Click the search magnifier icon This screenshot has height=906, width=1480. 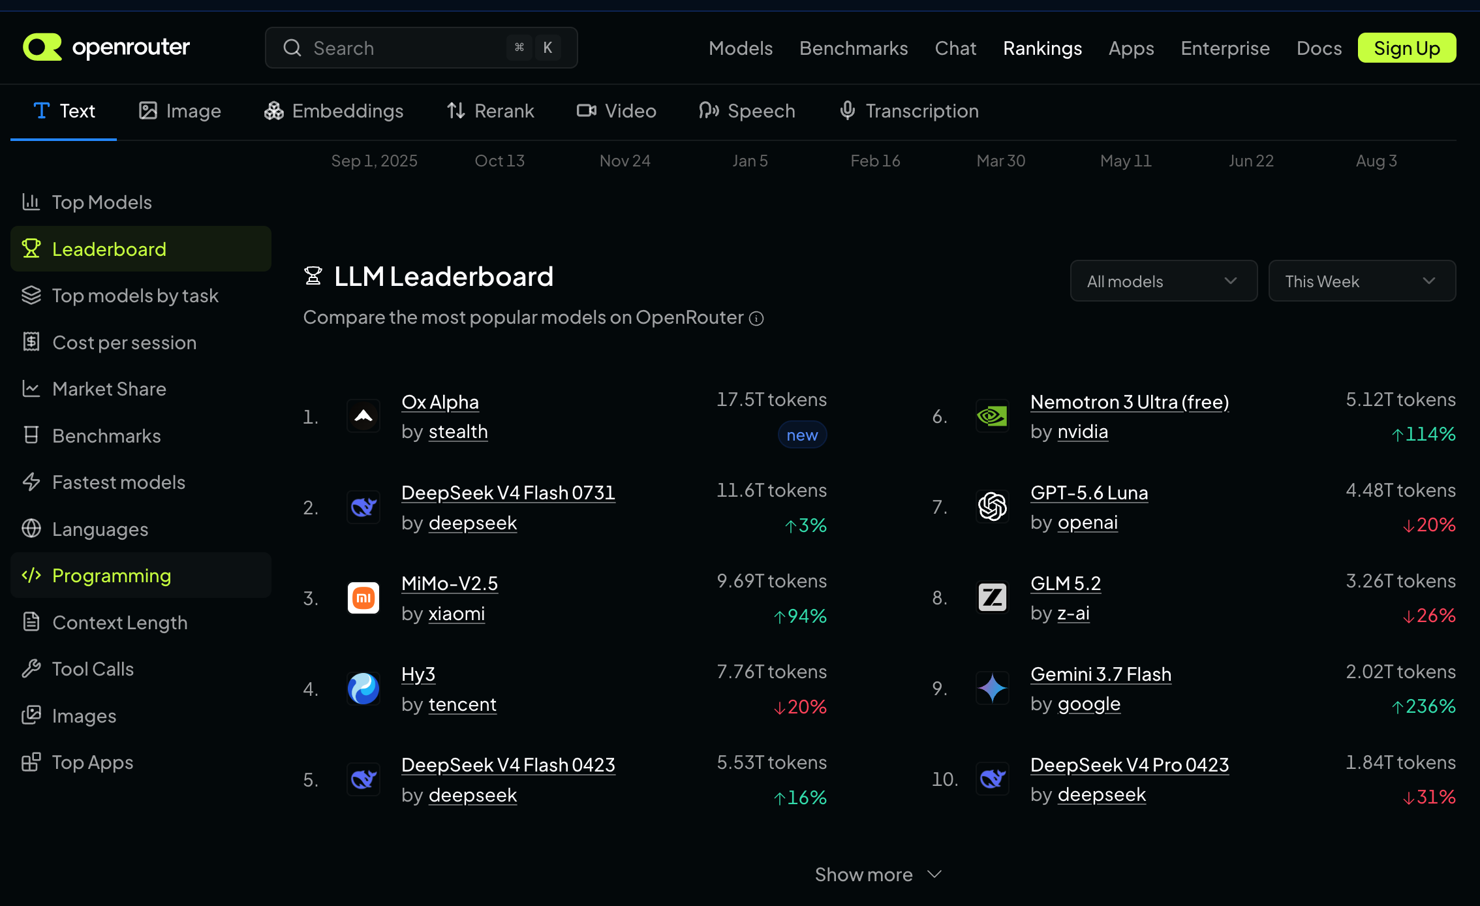(292, 48)
